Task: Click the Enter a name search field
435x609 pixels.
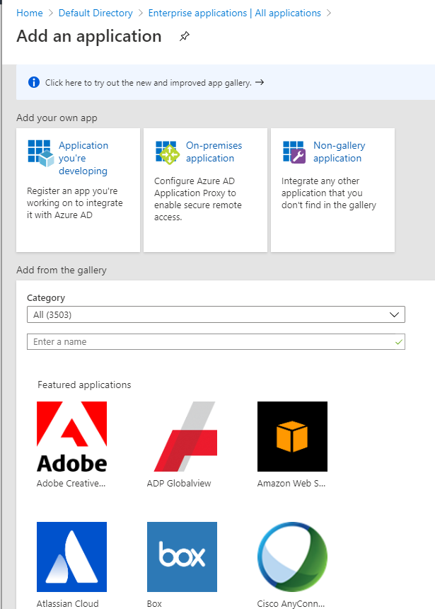Action: click(x=216, y=342)
